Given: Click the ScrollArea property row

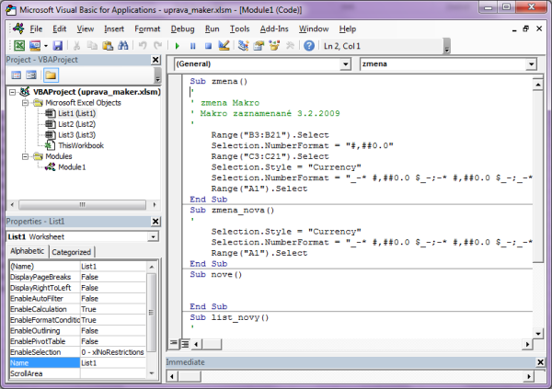Looking at the screenshot, I should coord(77,374).
